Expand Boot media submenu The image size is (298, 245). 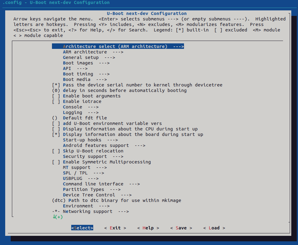[x=85, y=79]
